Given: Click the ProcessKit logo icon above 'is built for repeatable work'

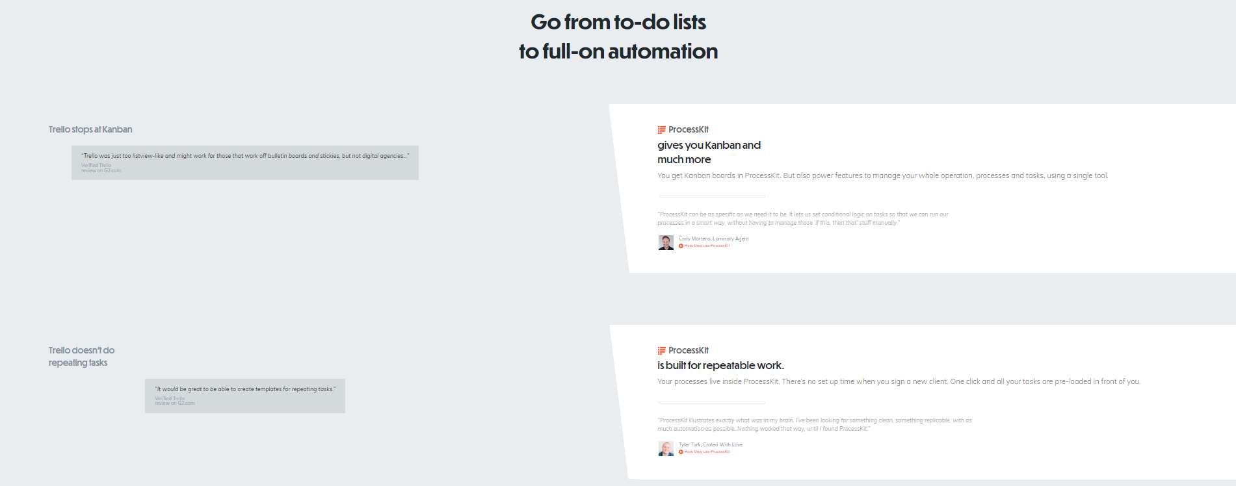Looking at the screenshot, I should point(661,351).
